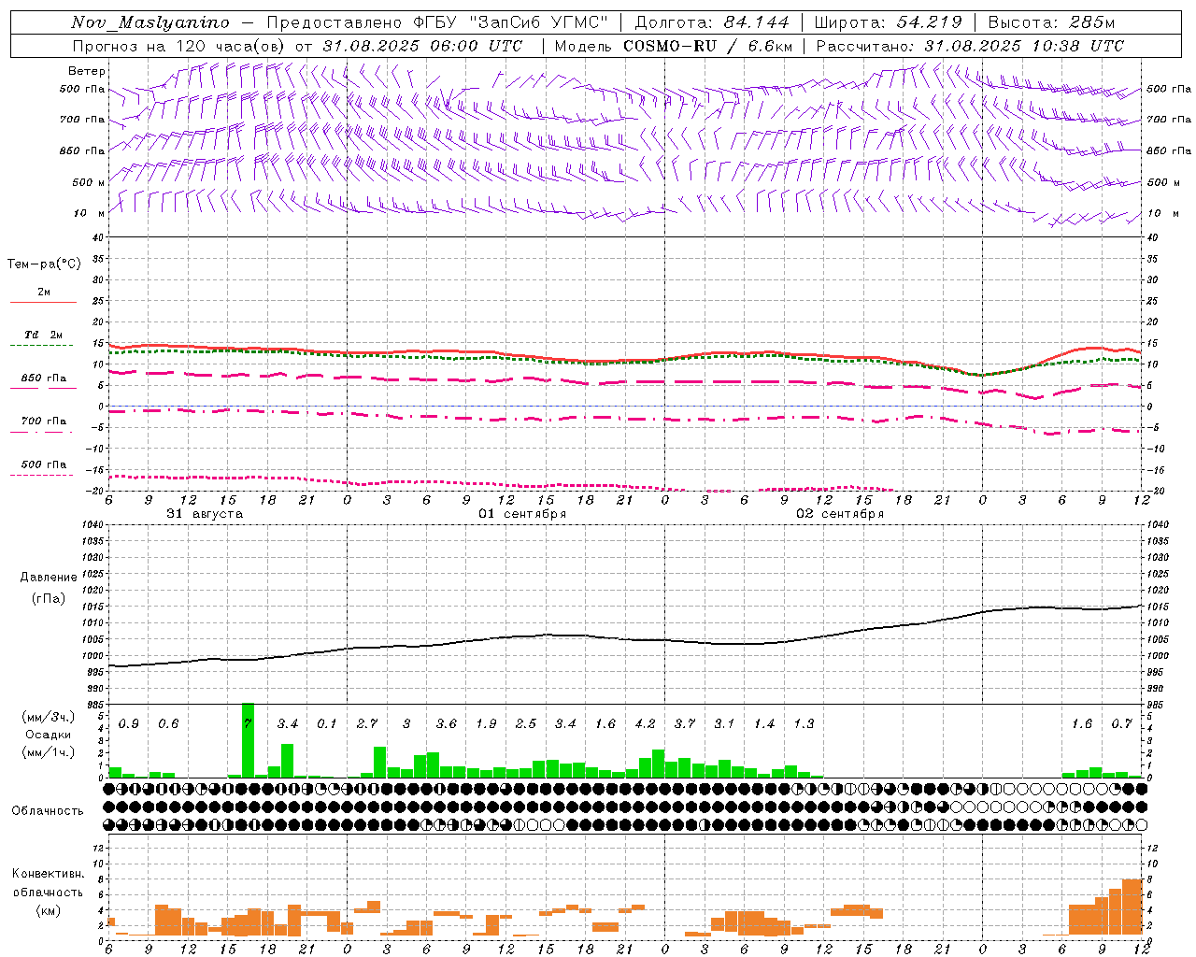Click the 1.3 precipitation total value
The height and width of the screenshot is (957, 1196).
tap(804, 724)
